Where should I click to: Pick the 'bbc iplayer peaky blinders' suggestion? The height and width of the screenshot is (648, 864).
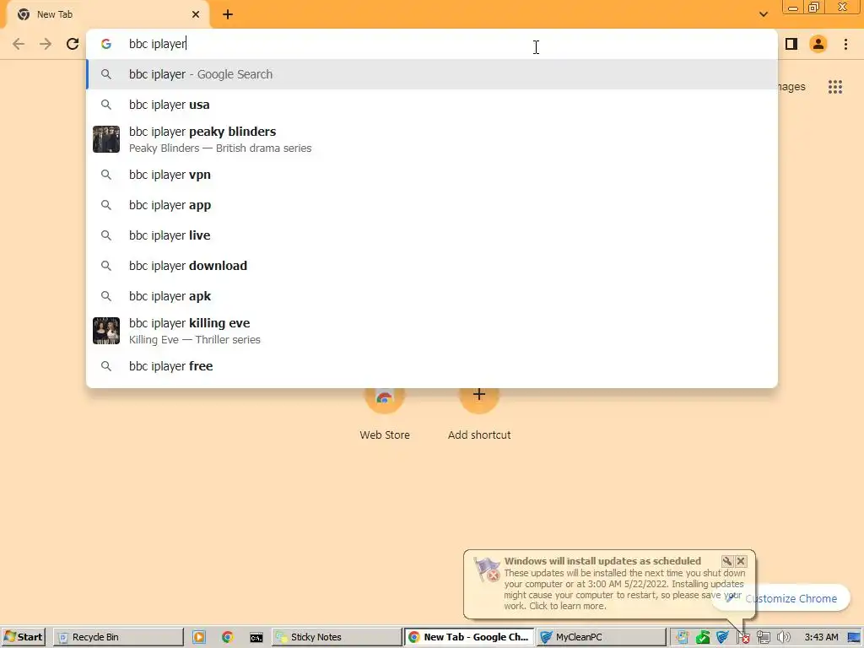(x=432, y=139)
